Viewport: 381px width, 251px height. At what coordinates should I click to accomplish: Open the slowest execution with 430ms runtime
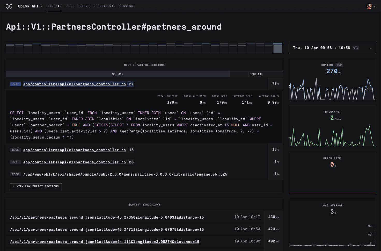pyautogui.click(x=107, y=217)
